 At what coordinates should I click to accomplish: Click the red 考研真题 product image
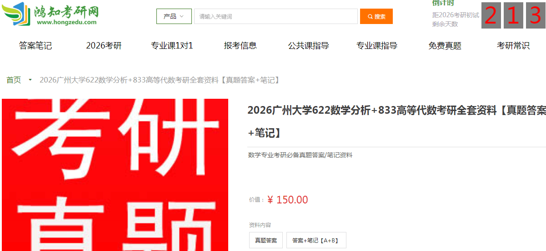tap(115, 175)
